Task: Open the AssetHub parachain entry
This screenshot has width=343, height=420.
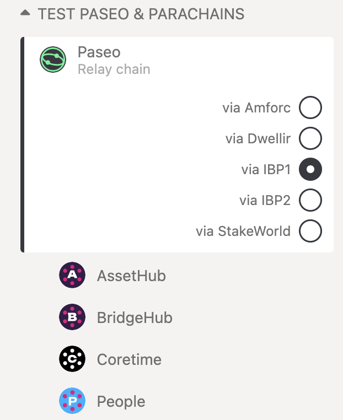Action: tap(177, 275)
